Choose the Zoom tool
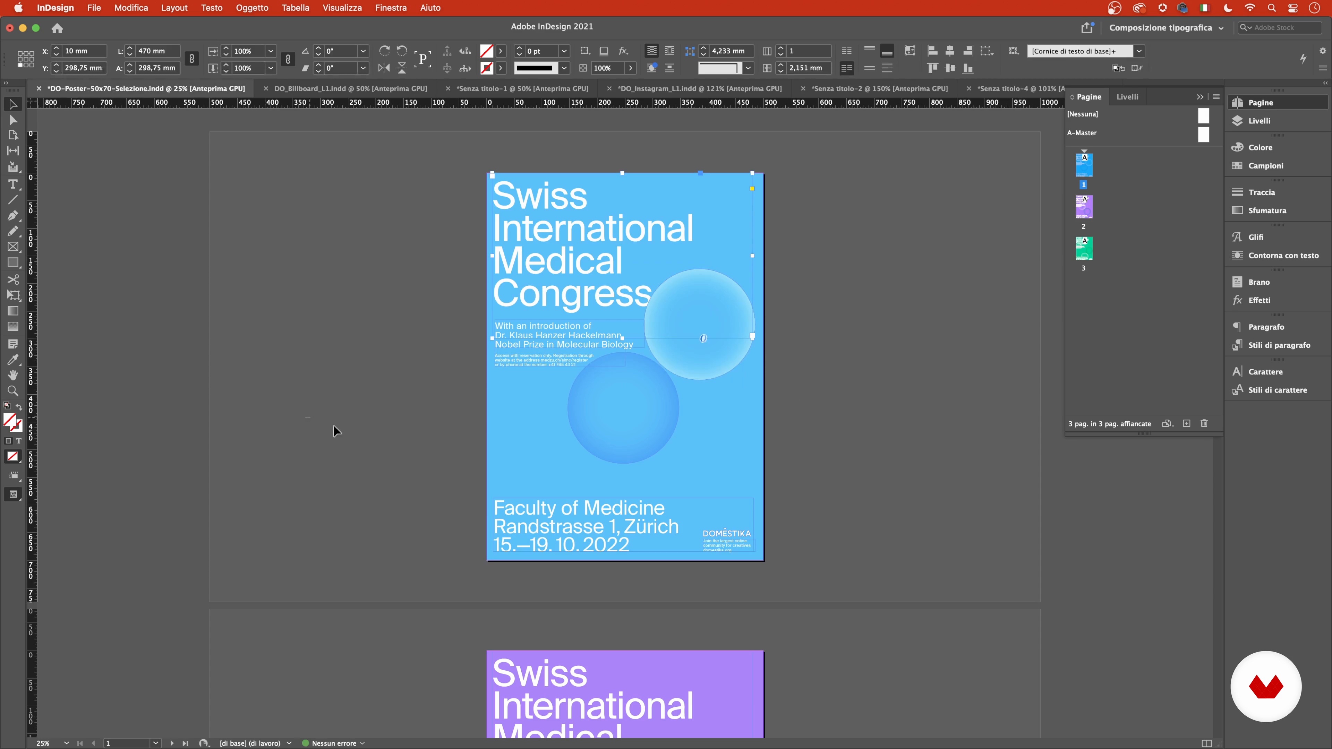Screen dimensions: 1332x749 coord(13,391)
